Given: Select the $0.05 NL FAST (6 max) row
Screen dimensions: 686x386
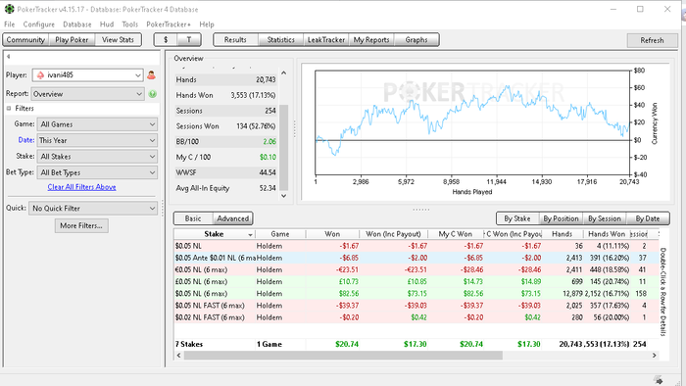Looking at the screenshot, I should (x=416, y=306).
